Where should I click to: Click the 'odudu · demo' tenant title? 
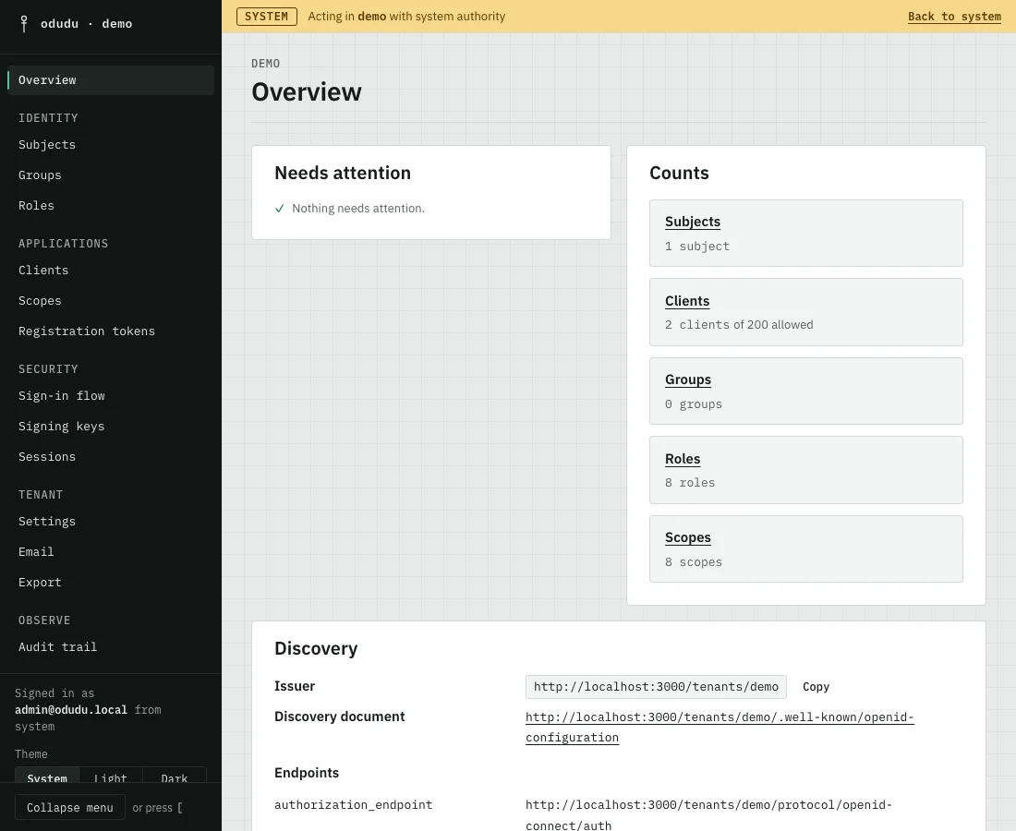point(86,24)
